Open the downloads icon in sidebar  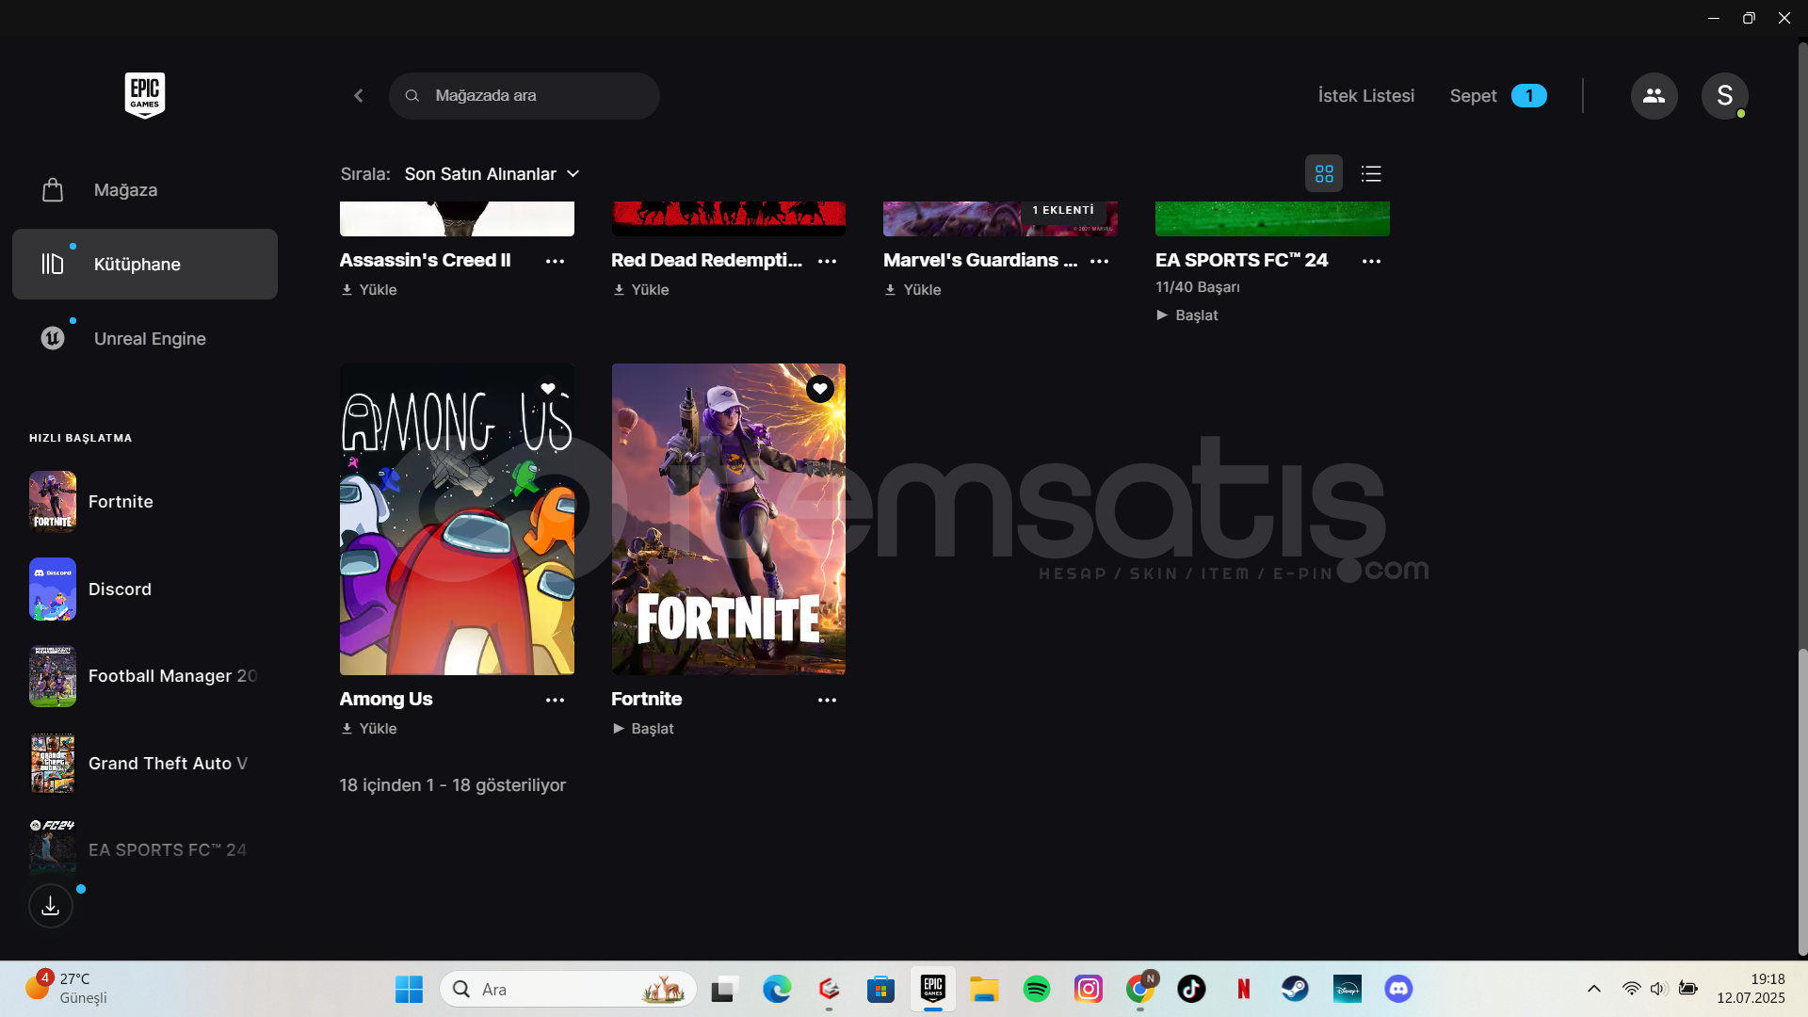click(51, 906)
